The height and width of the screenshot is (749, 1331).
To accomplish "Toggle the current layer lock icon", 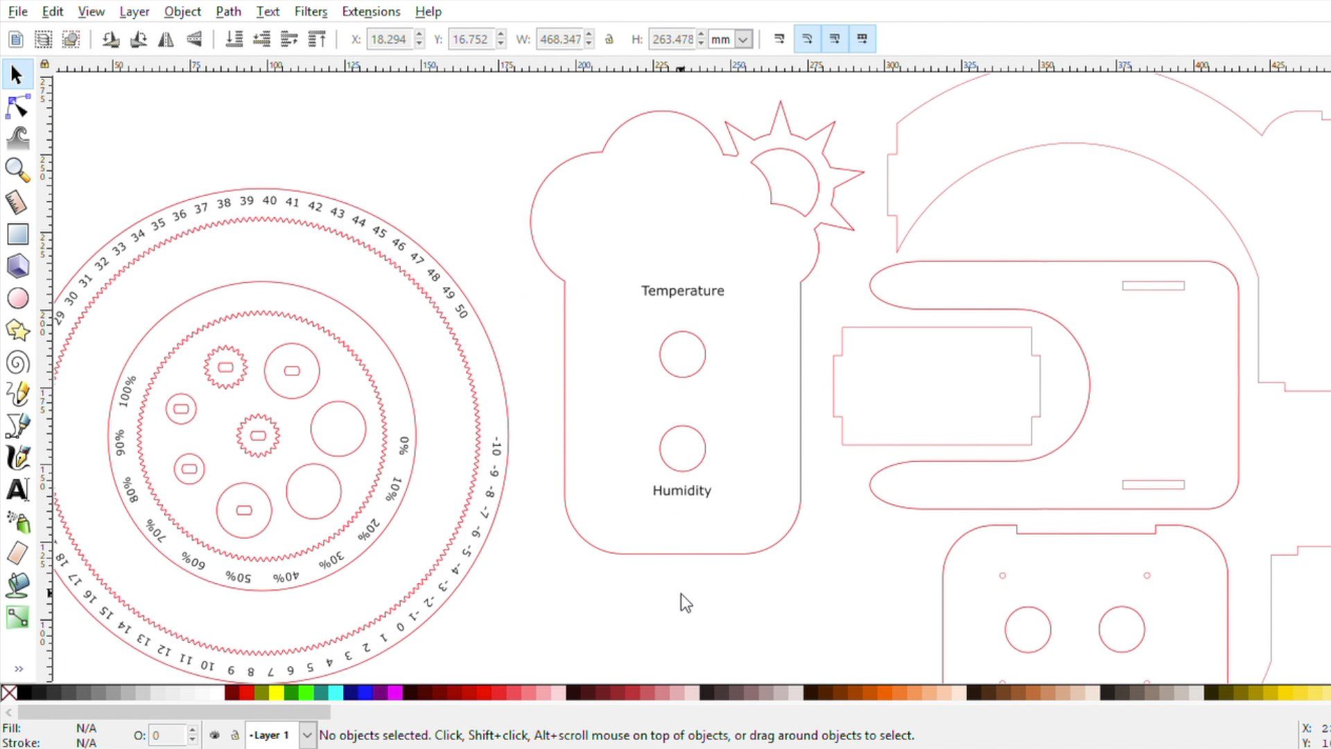I will point(235,735).
